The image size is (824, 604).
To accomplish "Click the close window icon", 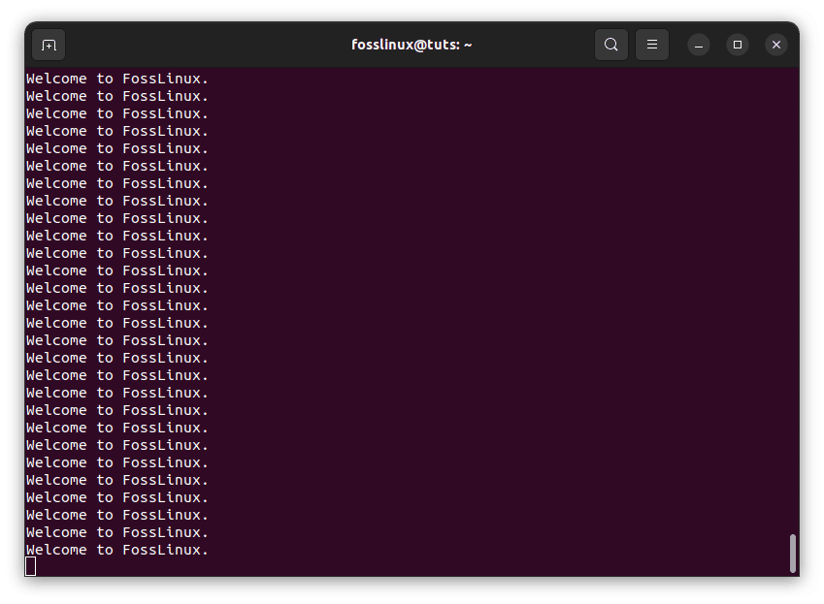I will (x=775, y=45).
